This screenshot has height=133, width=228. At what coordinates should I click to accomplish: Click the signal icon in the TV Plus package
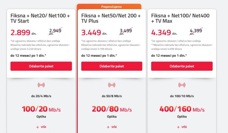pyautogui.click(x=112, y=85)
